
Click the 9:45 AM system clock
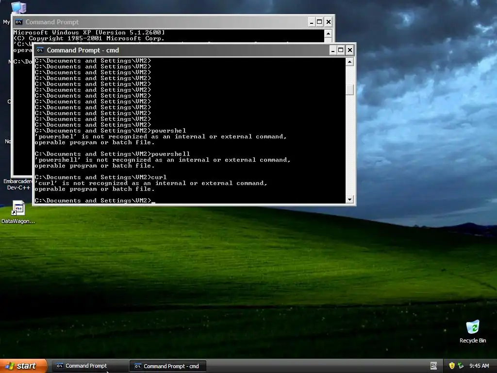[x=479, y=366]
